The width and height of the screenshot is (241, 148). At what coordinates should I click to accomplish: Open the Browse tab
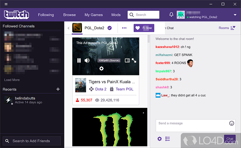pyautogui.click(x=70, y=15)
